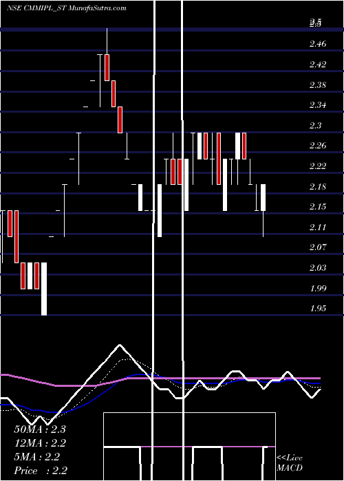The image size is (344, 481).
Task: Click the 50MA : 2.3 readout
Action: pos(40,429)
